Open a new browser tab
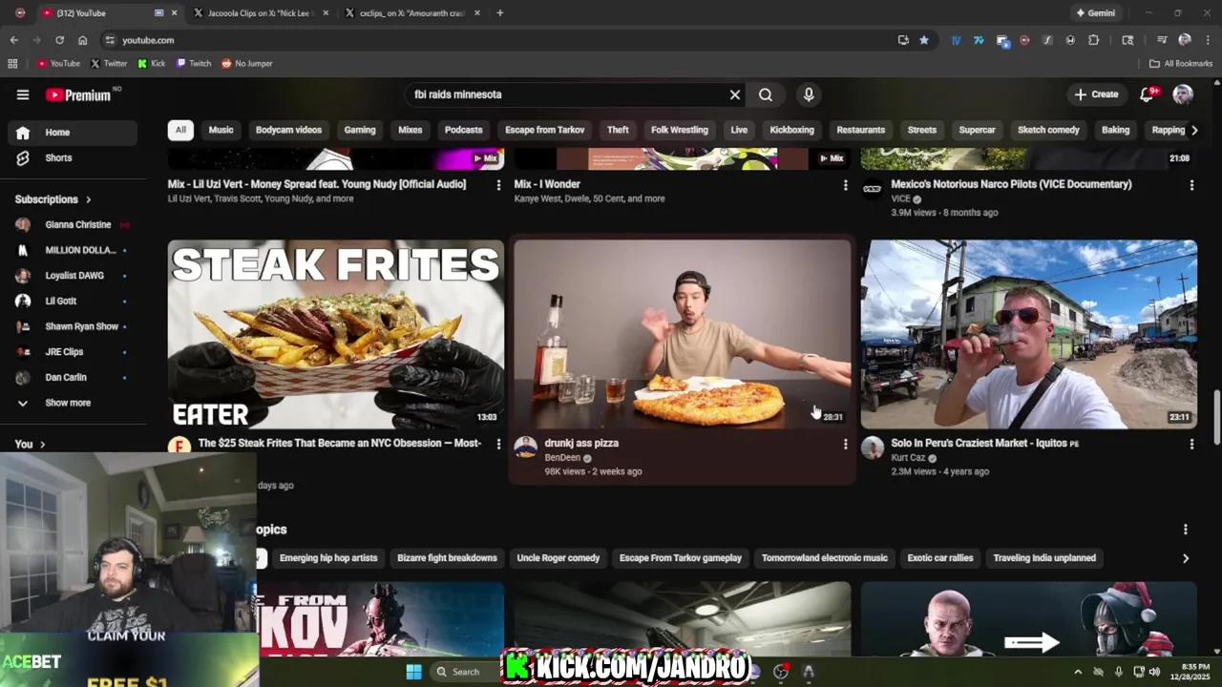 point(499,13)
